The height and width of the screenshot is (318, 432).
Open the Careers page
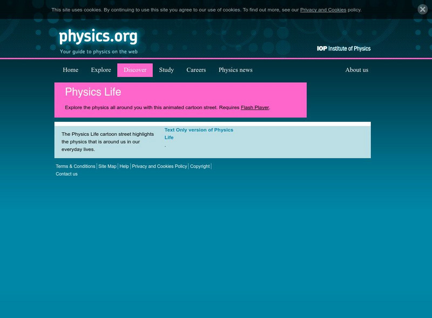[195, 70]
